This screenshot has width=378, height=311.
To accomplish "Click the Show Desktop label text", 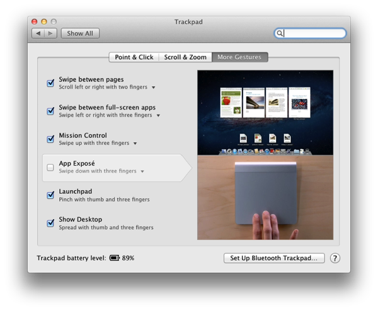I will point(81,220).
